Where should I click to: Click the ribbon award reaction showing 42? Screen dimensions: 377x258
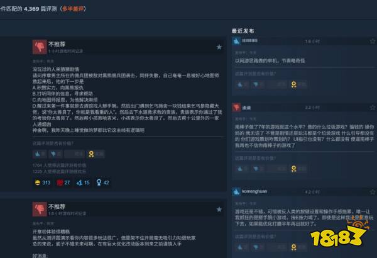click(102, 182)
